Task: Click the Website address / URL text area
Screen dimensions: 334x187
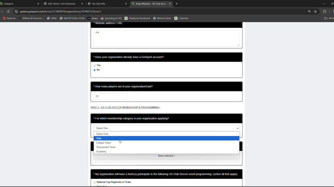Action: click(x=166, y=38)
